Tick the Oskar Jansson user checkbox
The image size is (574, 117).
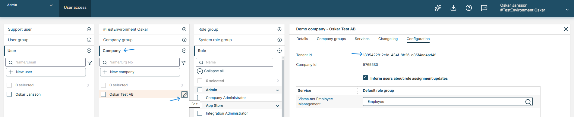pyautogui.click(x=9, y=94)
